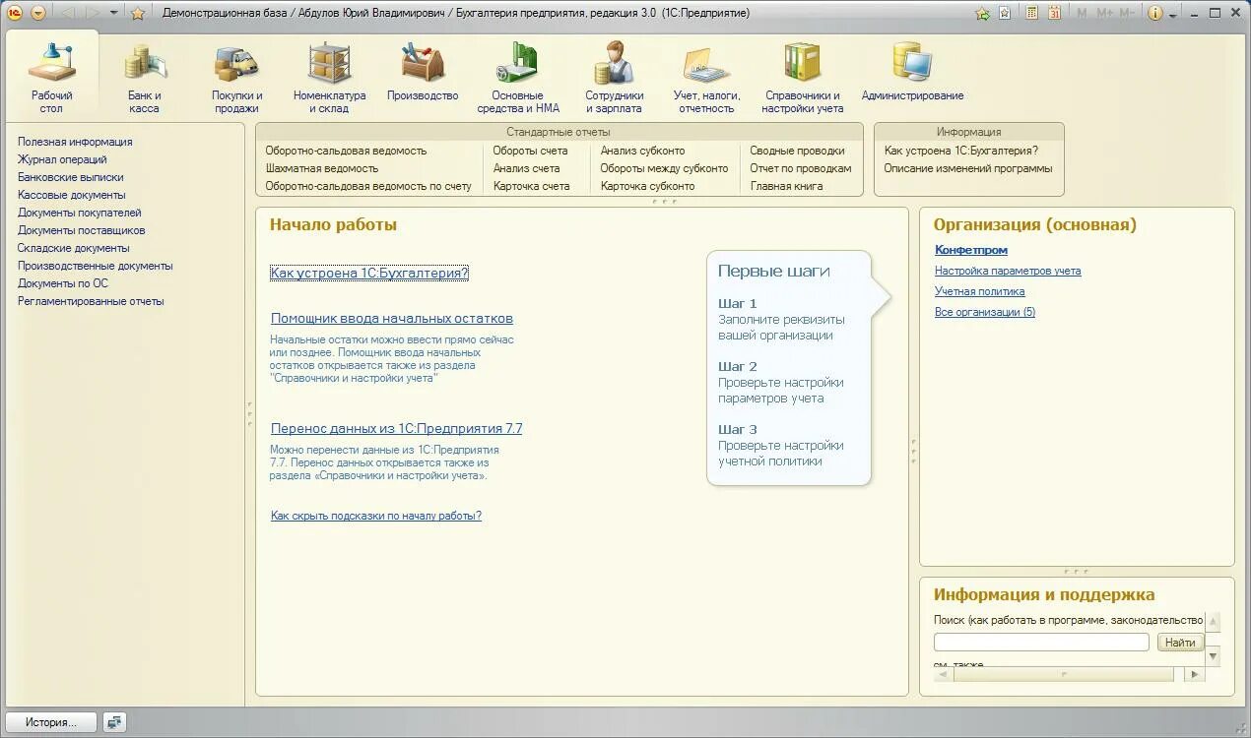Image resolution: width=1251 pixels, height=738 pixels.
Task: Open Документы по ОС in the sidebar
Action: click(x=63, y=283)
